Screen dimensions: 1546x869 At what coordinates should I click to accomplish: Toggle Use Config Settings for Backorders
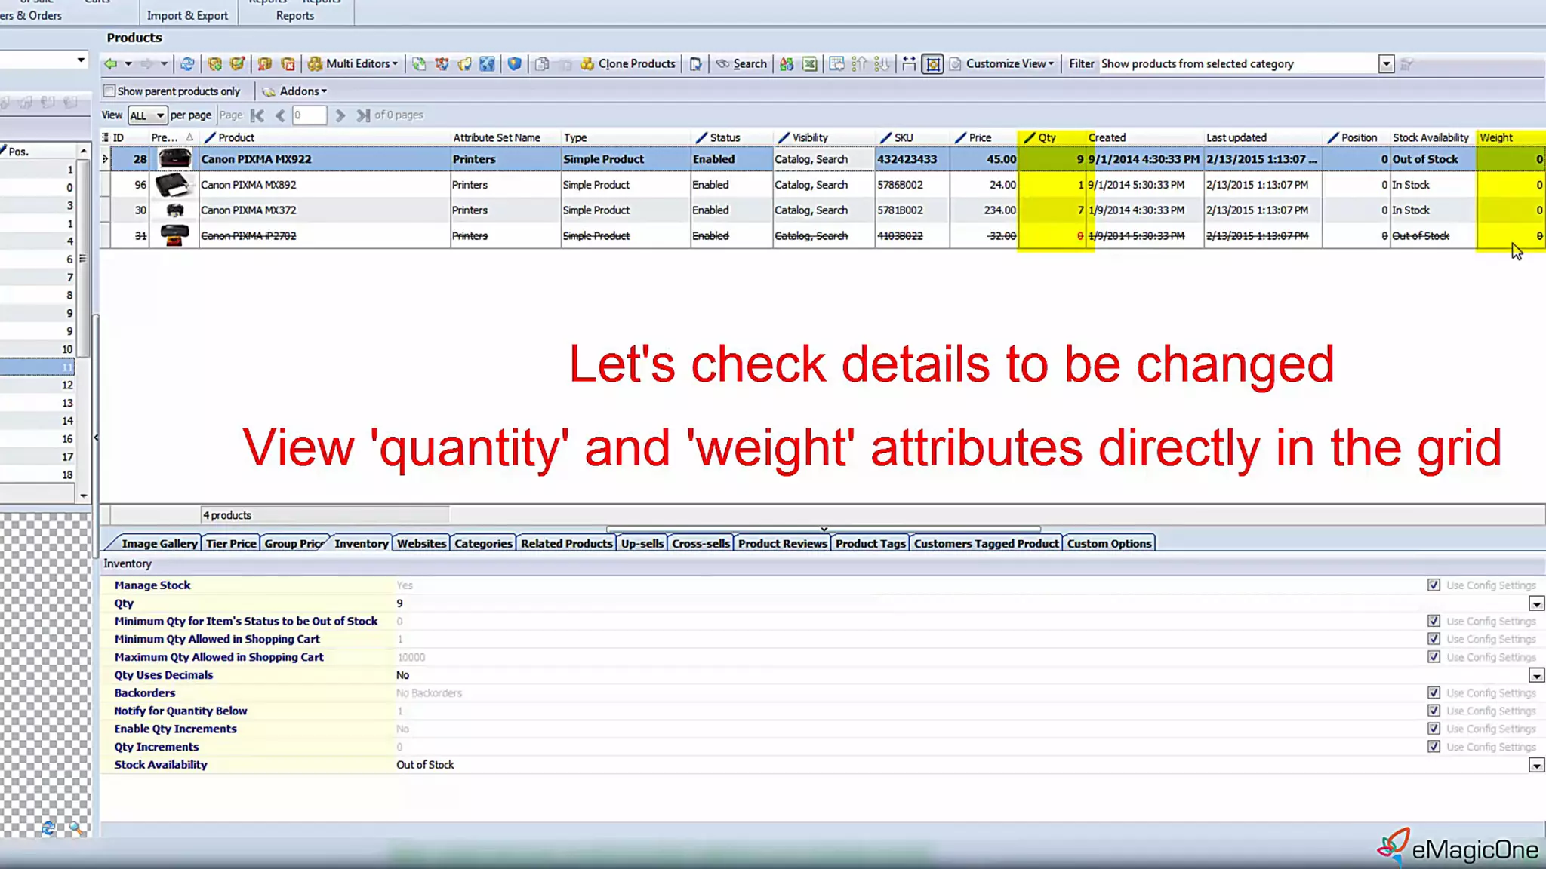pyautogui.click(x=1434, y=692)
